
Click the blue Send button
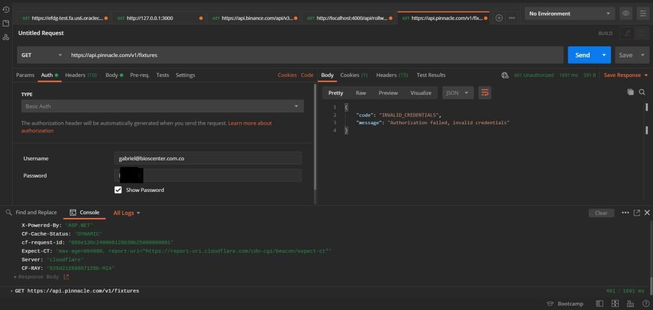pyautogui.click(x=583, y=55)
